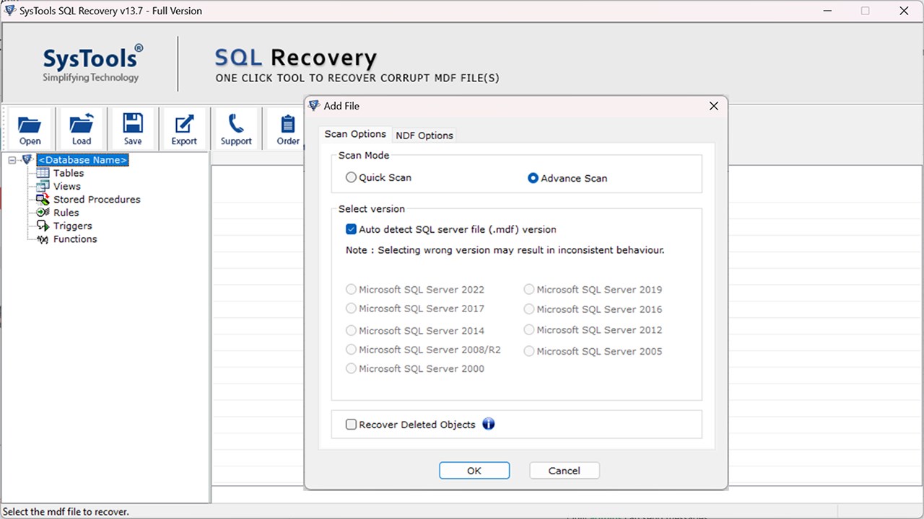The height and width of the screenshot is (519, 924).
Task: Enable the Recover Deleted Objects checkbox
Action: (x=351, y=425)
